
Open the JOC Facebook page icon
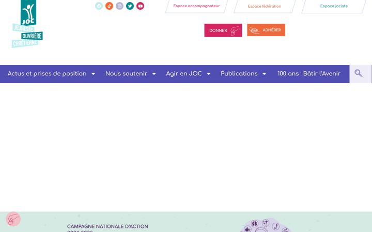point(99,6)
